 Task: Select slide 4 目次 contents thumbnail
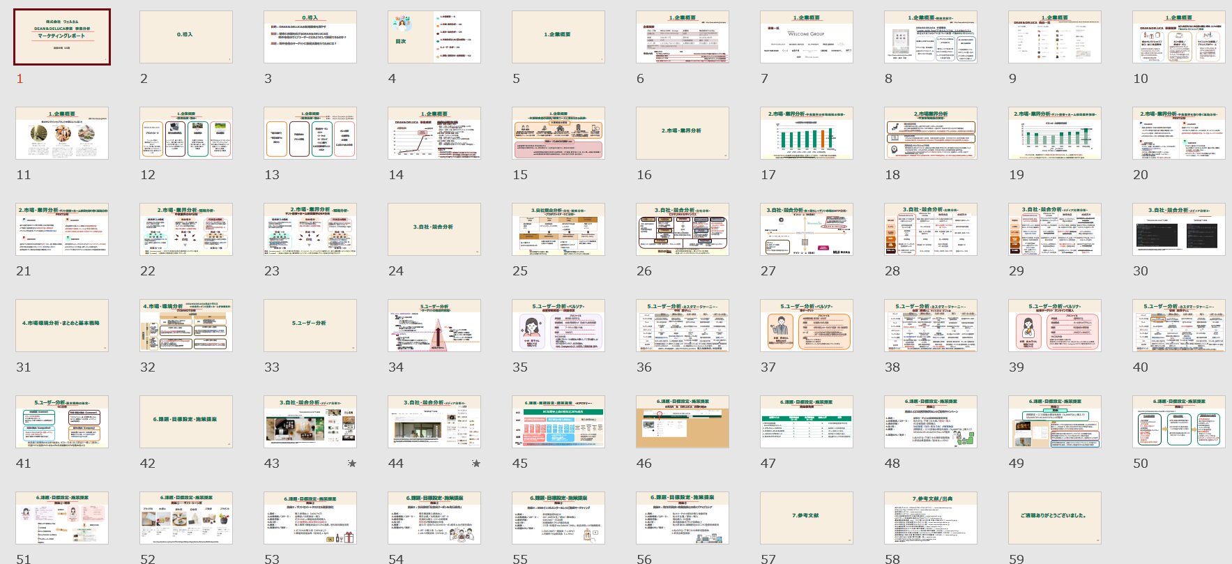[x=434, y=37]
